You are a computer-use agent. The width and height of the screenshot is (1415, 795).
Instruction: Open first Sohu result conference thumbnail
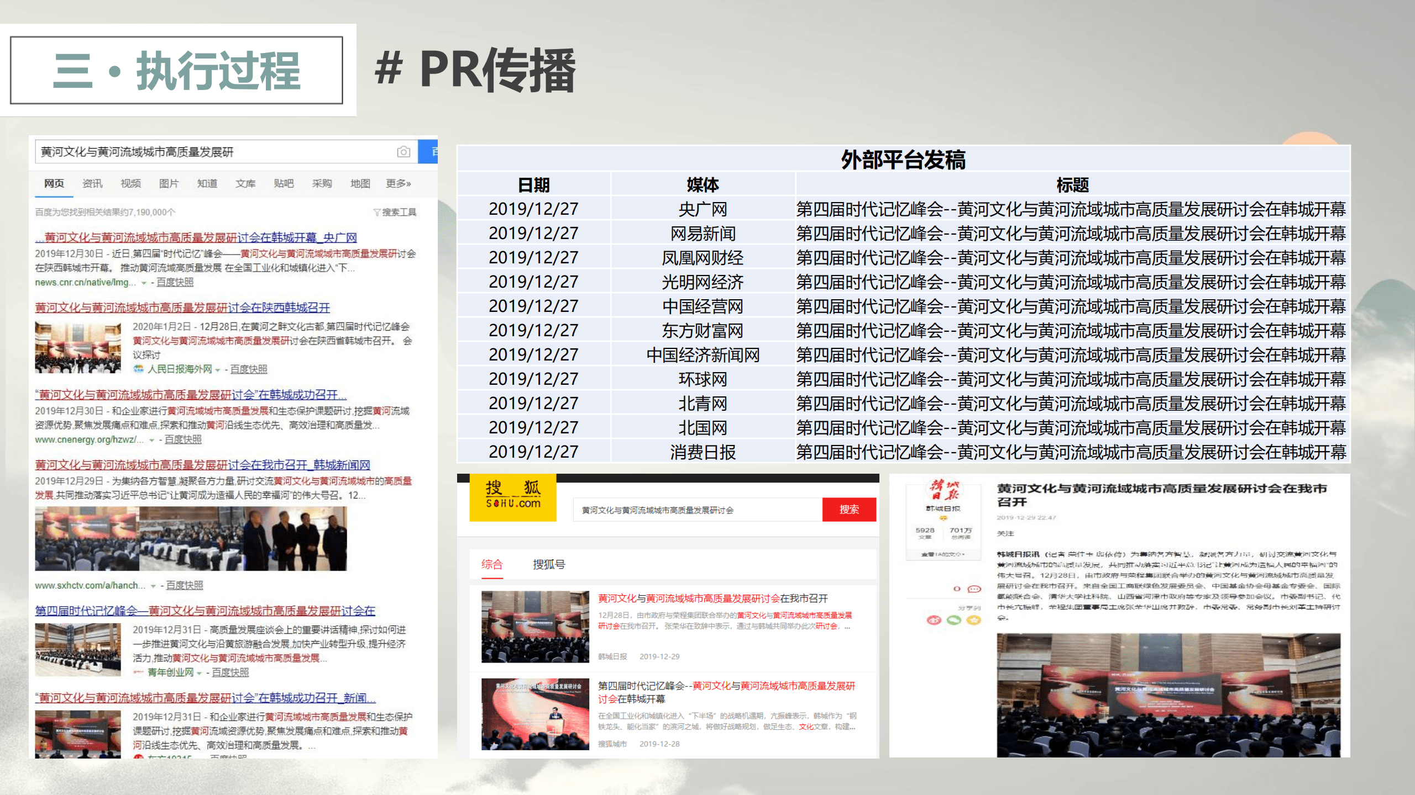(x=534, y=627)
